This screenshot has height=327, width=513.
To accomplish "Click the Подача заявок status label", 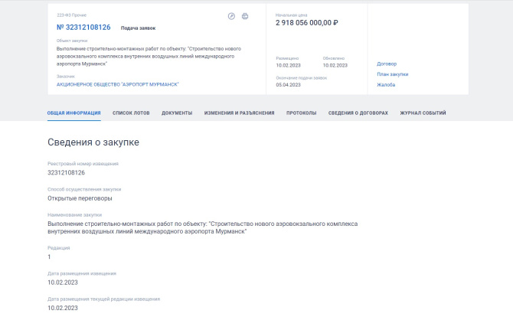I will [139, 28].
